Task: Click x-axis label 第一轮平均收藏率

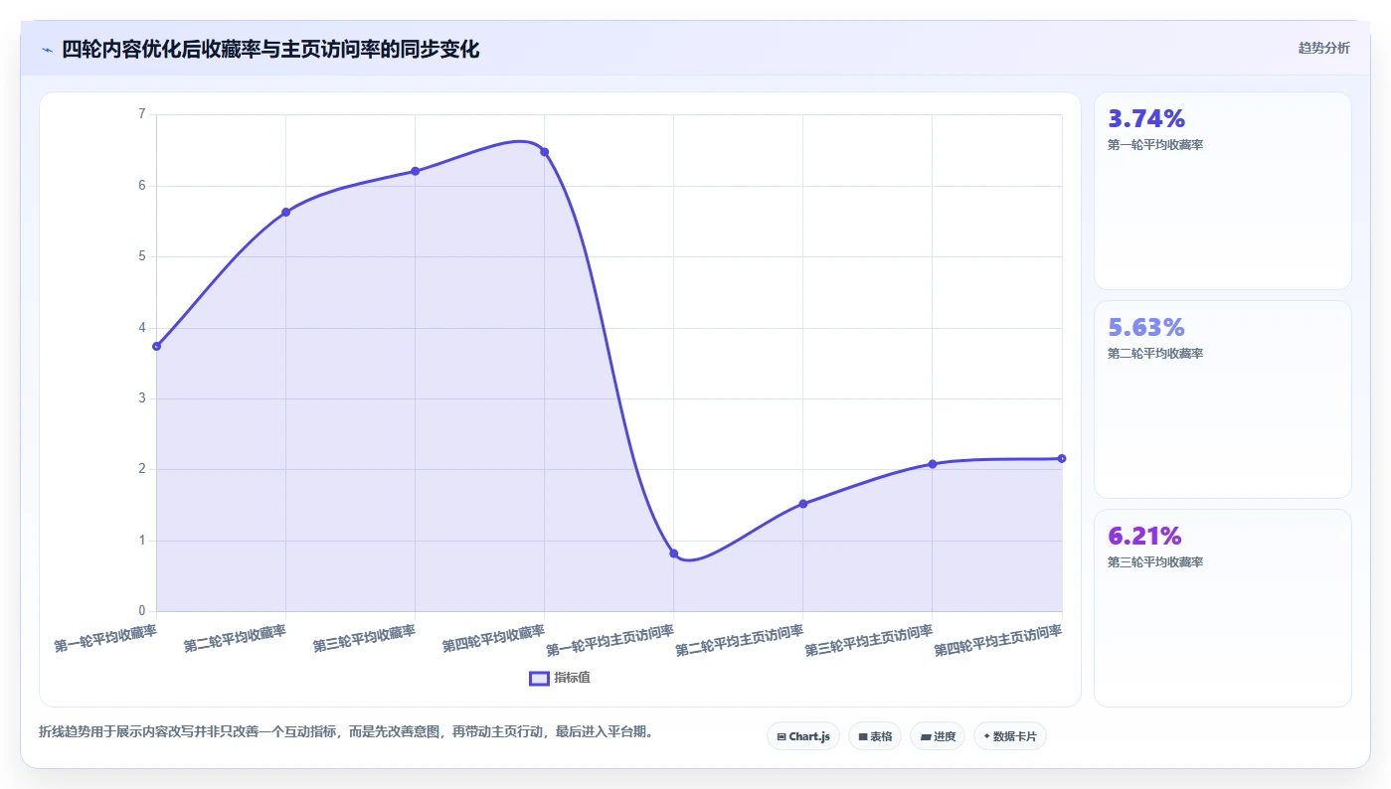Action: tap(105, 638)
